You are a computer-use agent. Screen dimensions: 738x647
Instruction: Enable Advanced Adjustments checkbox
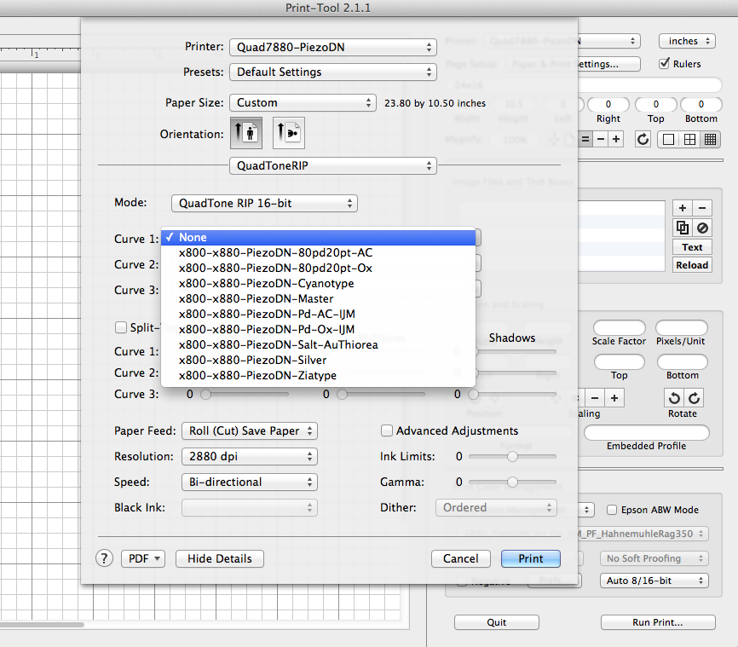[x=387, y=430]
